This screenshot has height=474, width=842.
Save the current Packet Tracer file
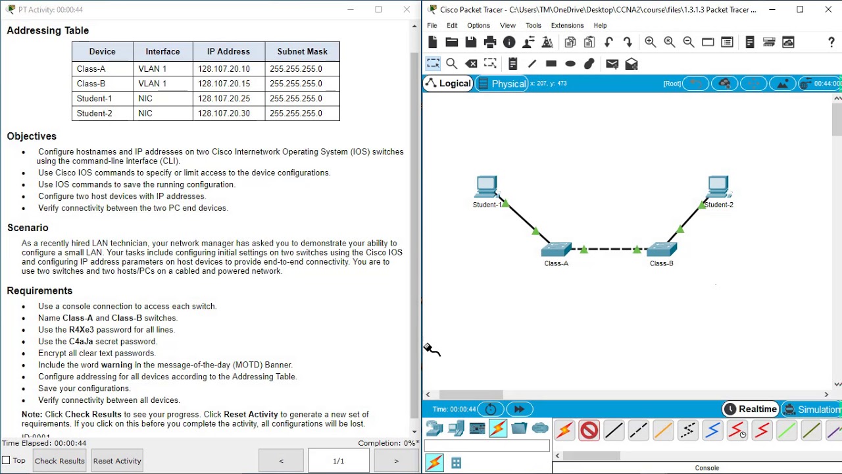click(470, 42)
